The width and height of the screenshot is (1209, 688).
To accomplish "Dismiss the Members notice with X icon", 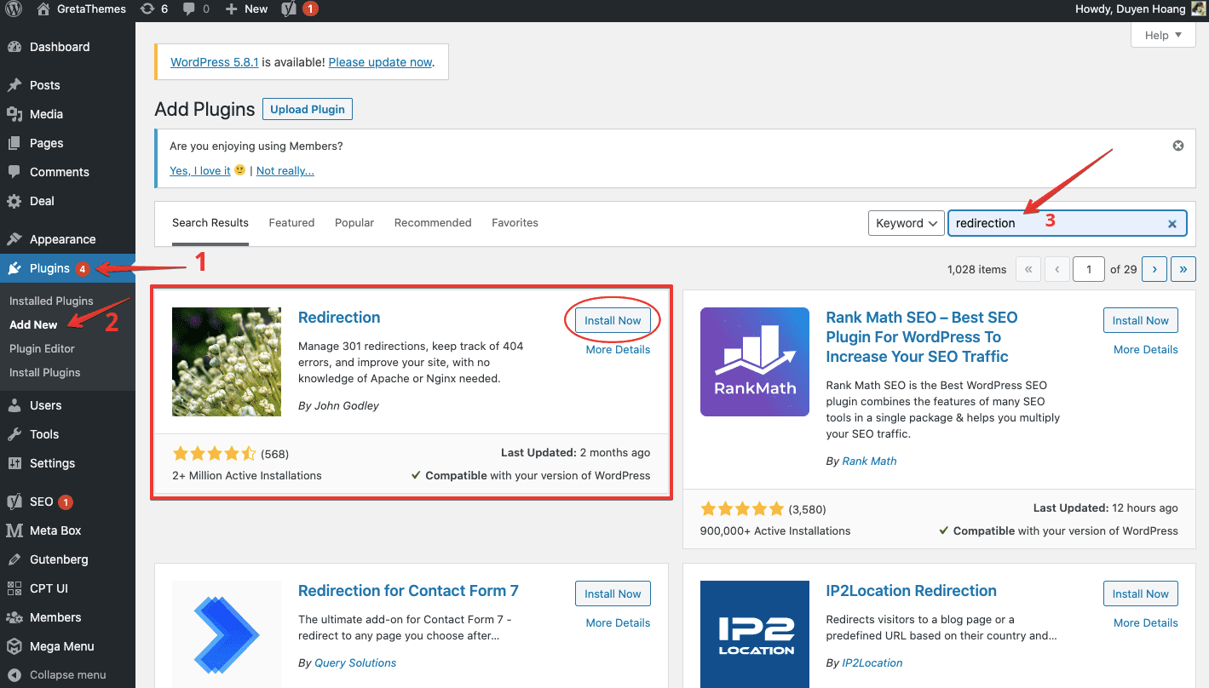I will coord(1178,146).
